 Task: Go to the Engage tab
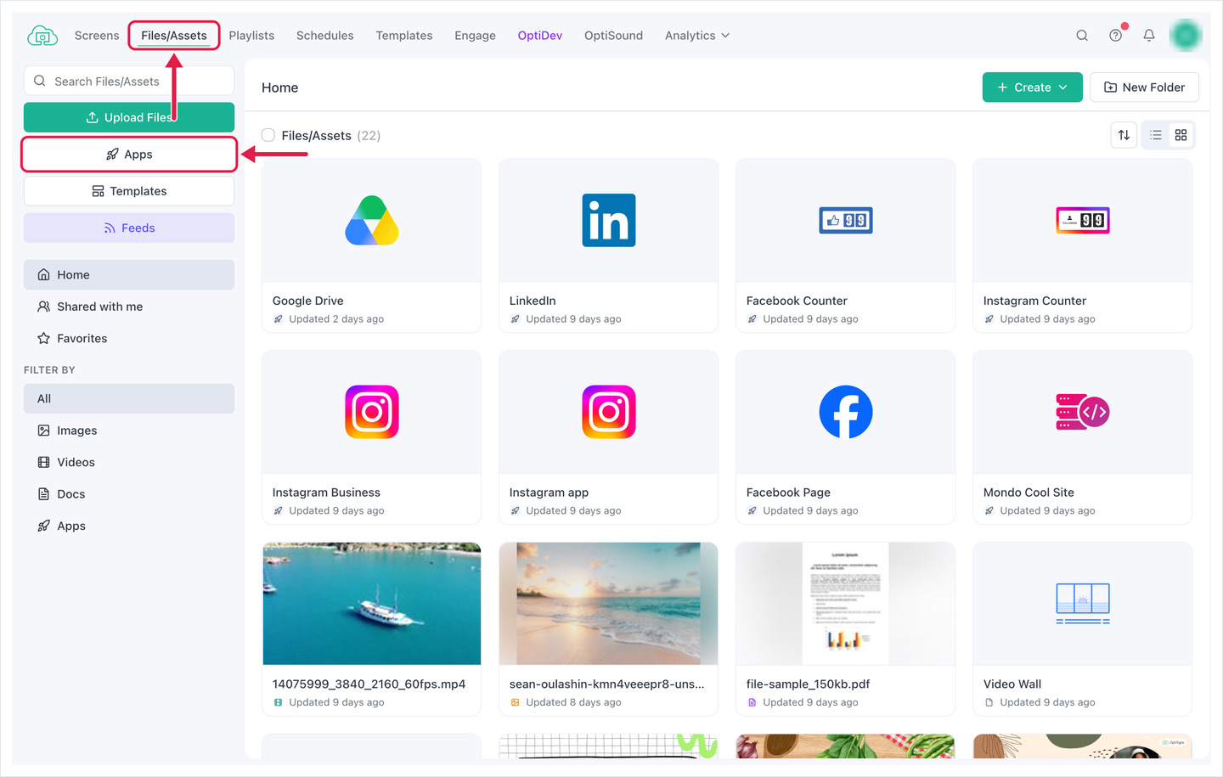coord(475,36)
